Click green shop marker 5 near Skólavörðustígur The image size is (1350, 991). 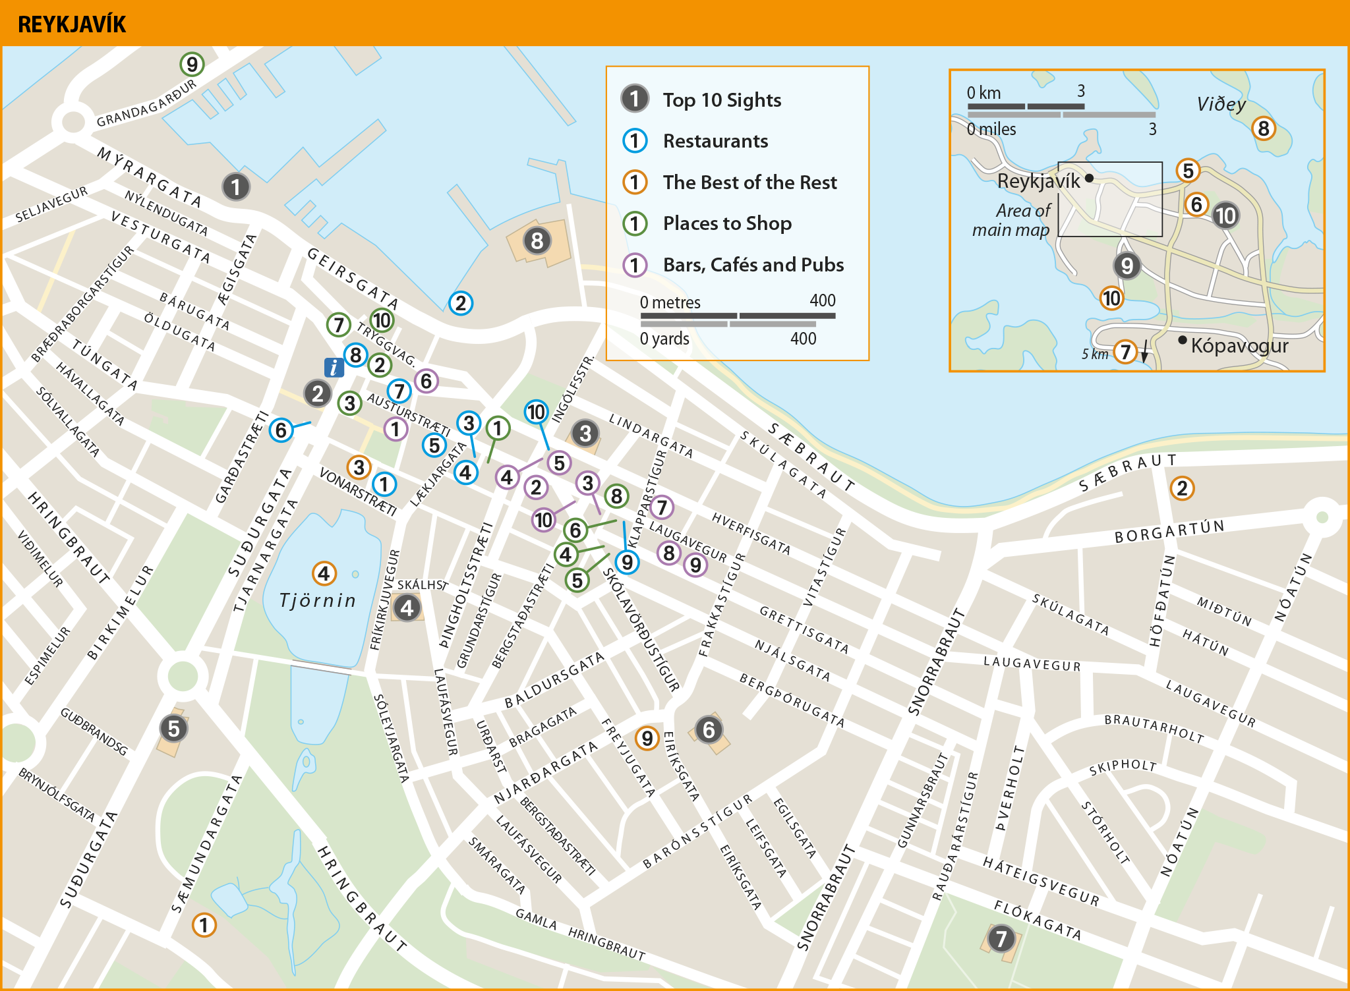coord(577,580)
